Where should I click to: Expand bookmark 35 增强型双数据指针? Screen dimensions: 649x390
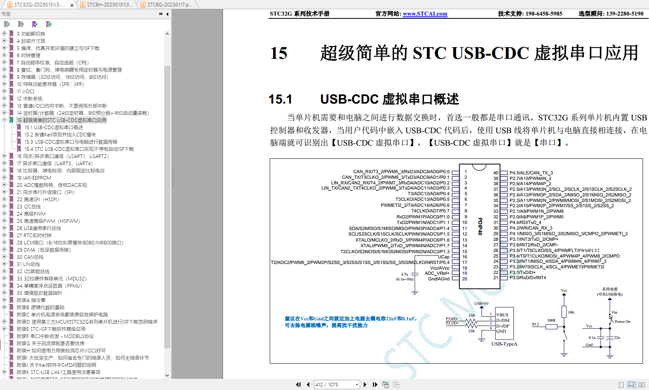coord(4,293)
